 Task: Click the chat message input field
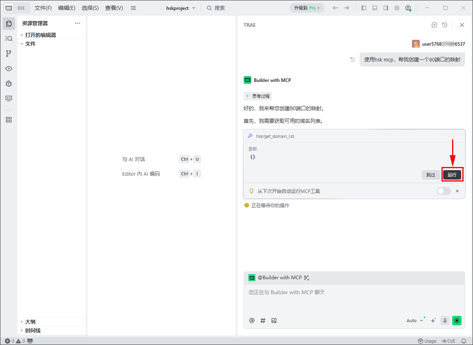(354, 299)
